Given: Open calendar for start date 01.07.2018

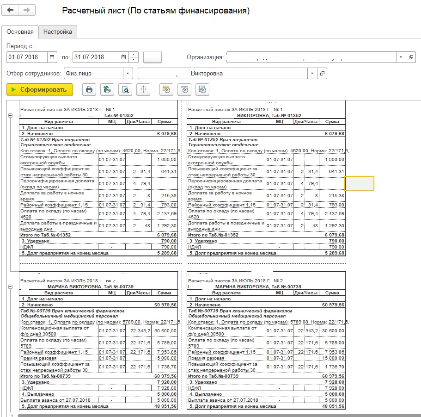Looking at the screenshot, I should 52,57.
